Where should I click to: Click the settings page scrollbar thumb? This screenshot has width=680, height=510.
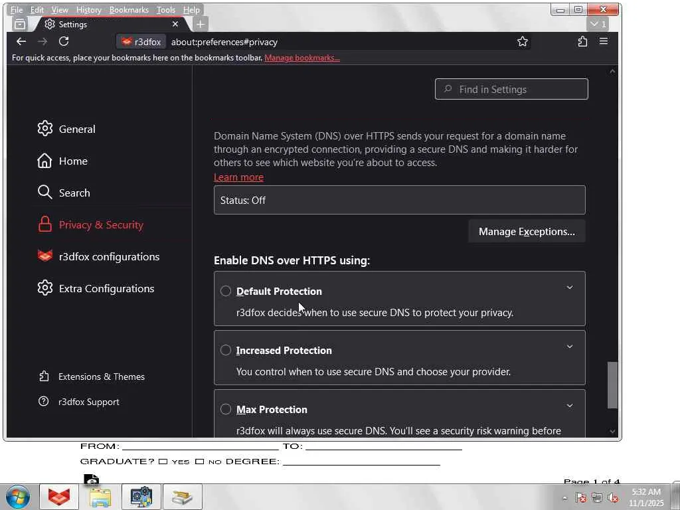click(612, 385)
